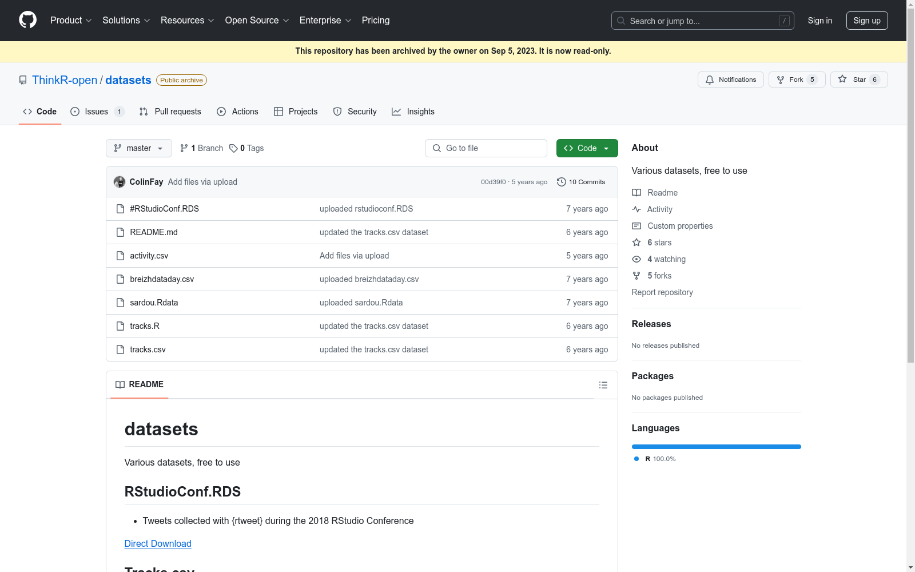Switch to the Pull requests tab
The image size is (915, 572).
(170, 112)
